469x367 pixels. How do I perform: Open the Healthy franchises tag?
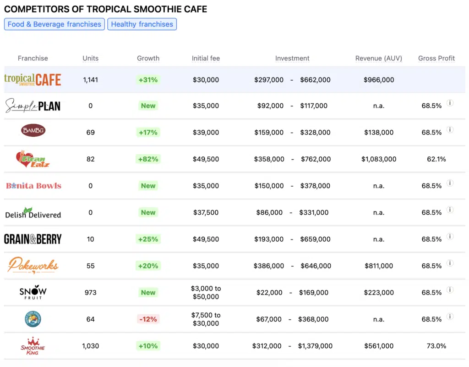(142, 24)
